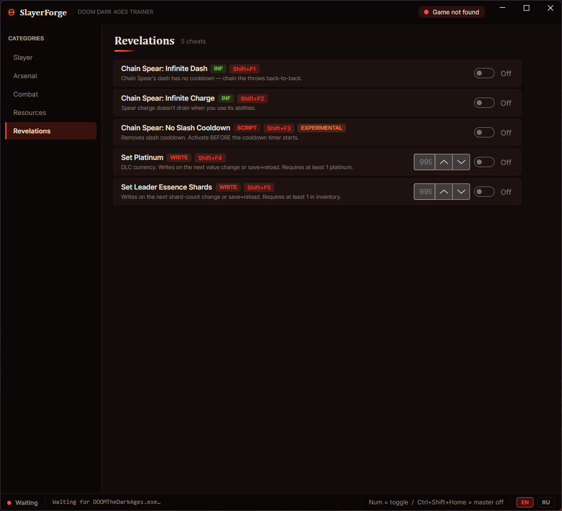Image resolution: width=562 pixels, height=511 pixels.
Task: Switch language to EN
Action: click(525, 502)
